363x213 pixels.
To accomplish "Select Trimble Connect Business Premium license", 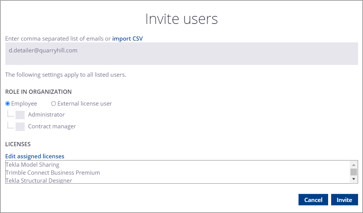I will coord(53,173).
